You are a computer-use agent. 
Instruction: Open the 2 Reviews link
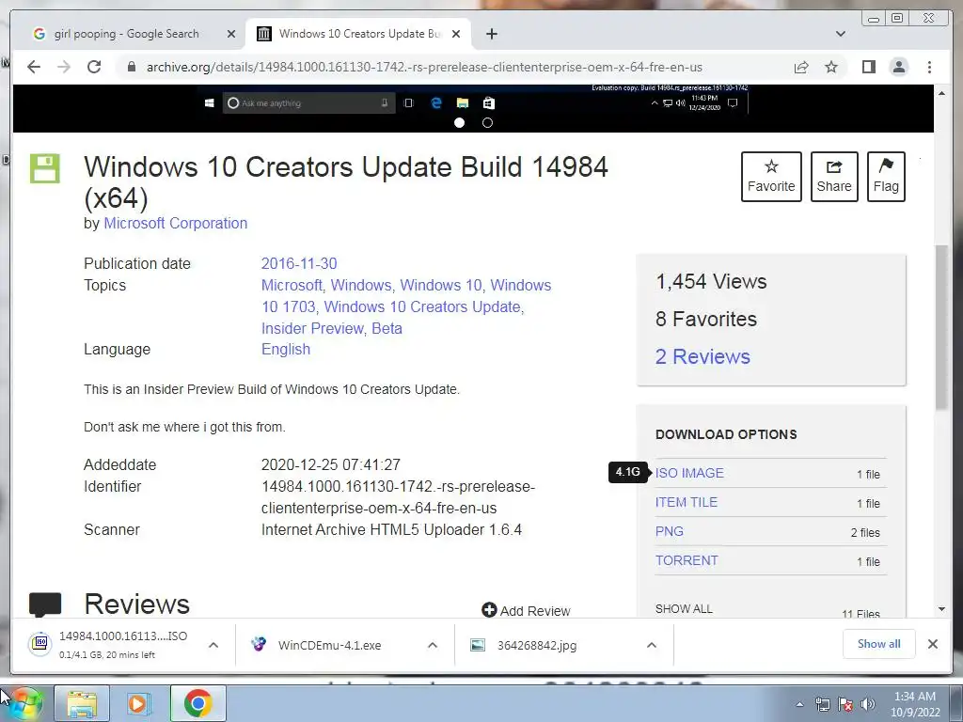(x=703, y=356)
